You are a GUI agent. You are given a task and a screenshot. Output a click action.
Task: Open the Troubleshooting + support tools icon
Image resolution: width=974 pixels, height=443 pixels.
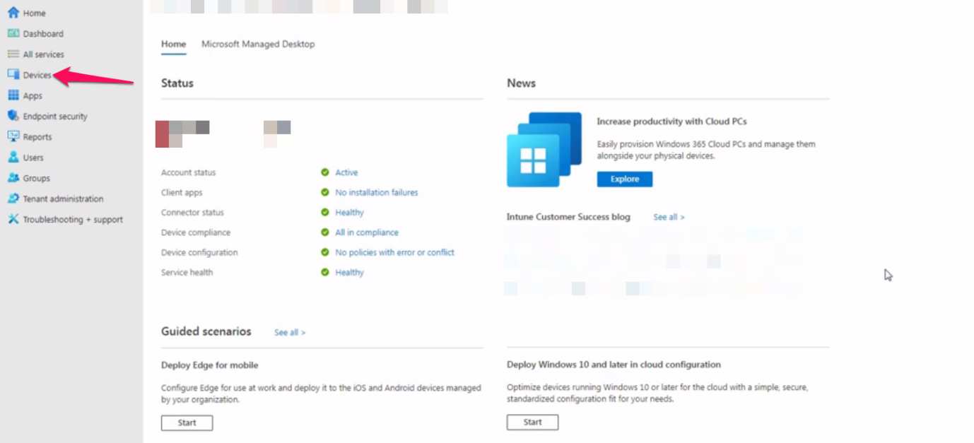point(13,219)
